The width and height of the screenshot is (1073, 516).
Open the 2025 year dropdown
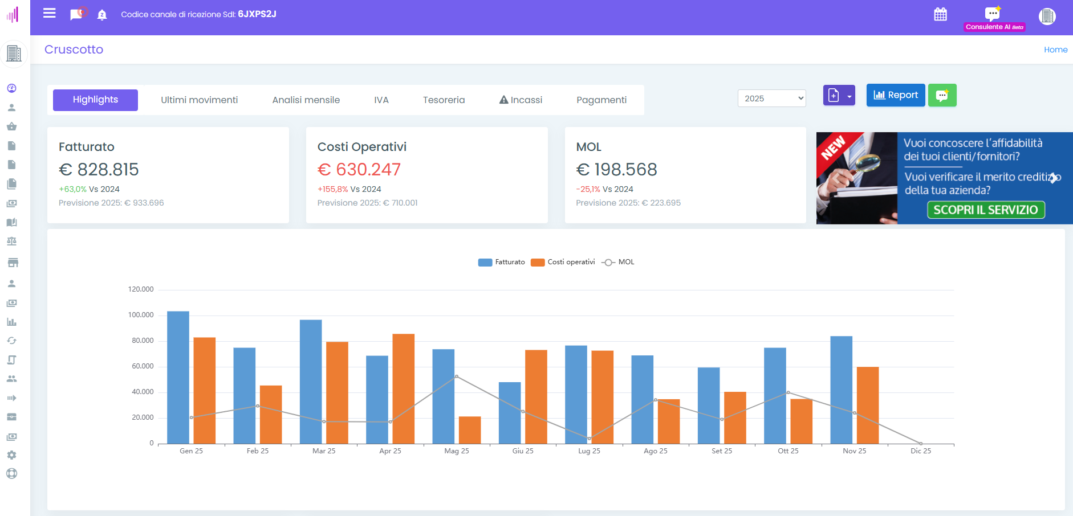click(x=771, y=98)
